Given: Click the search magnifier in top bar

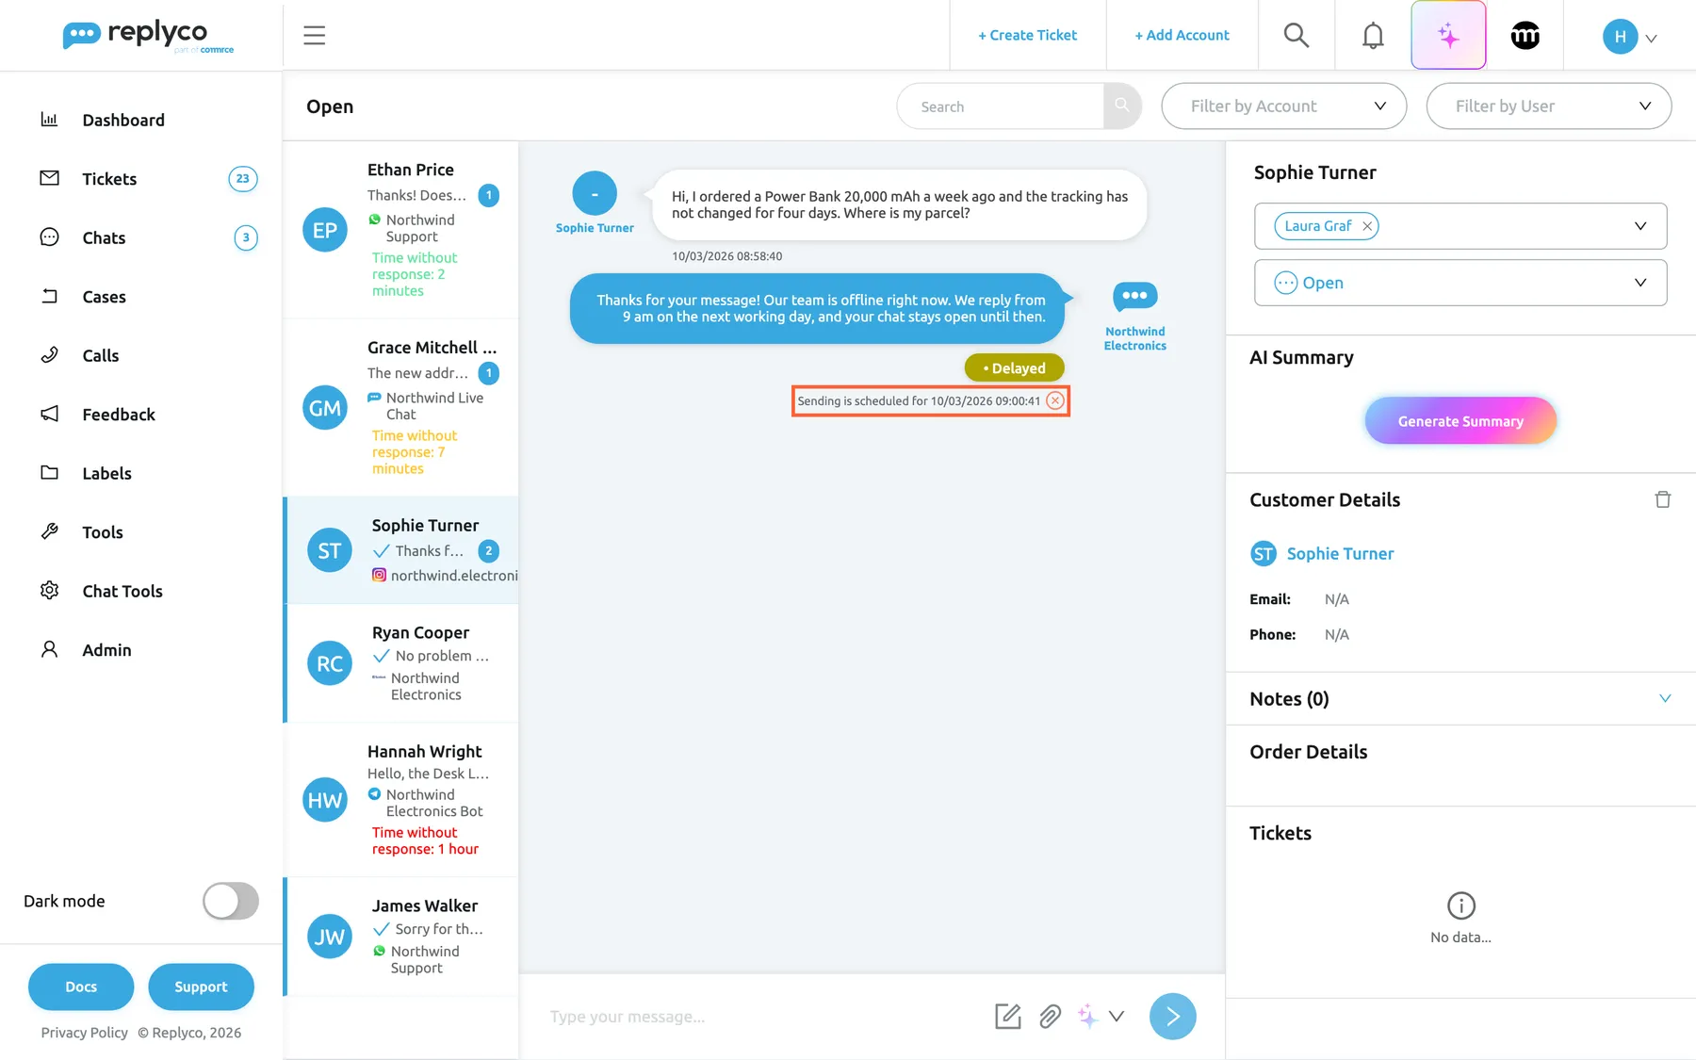Looking at the screenshot, I should [1296, 36].
